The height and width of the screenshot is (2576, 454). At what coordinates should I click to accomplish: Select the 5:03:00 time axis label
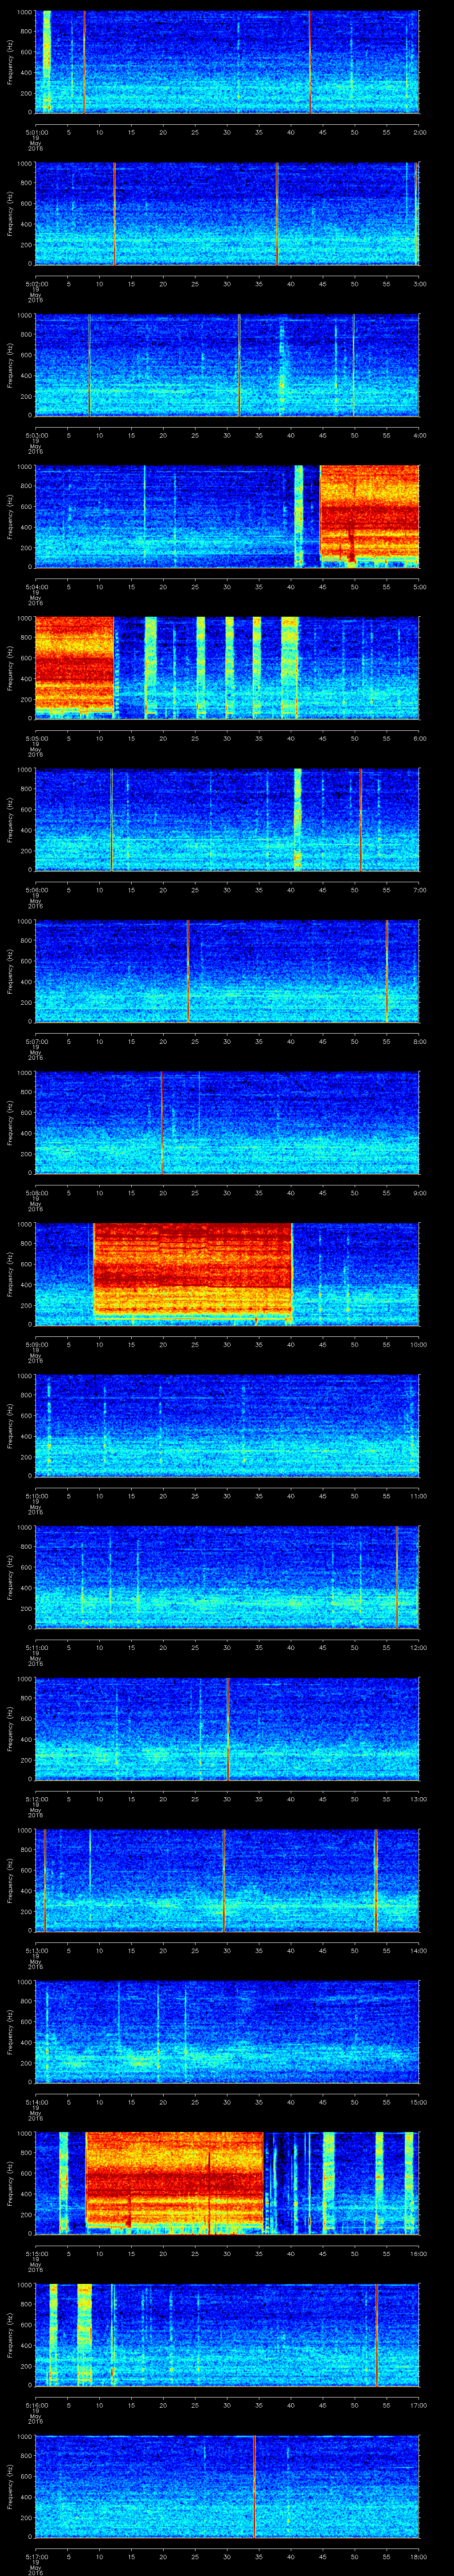point(36,435)
